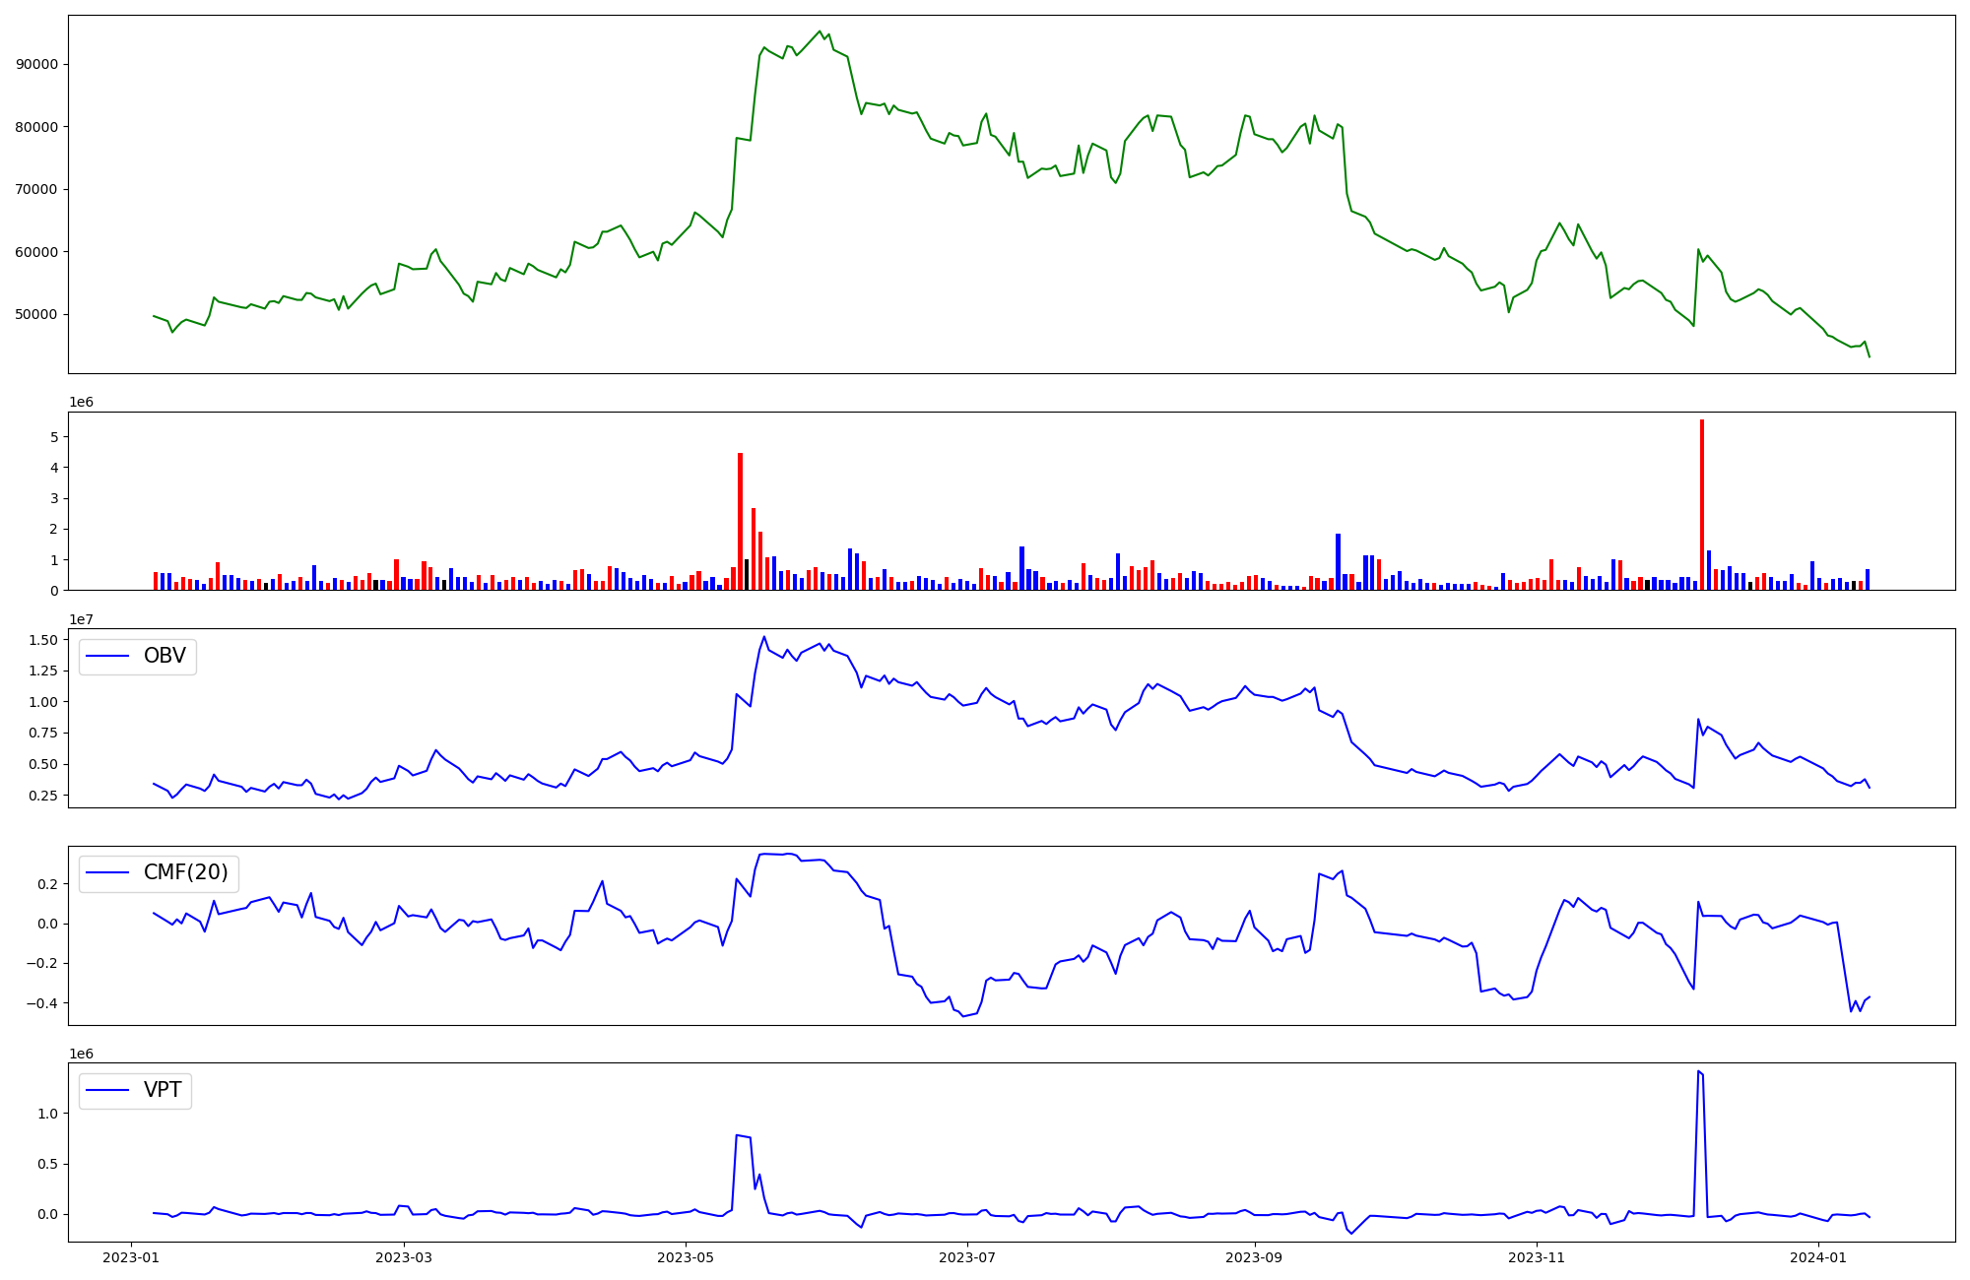Click the 2023-05 x-axis date label
Viewport: 1970px width, 1280px height.
(686, 1257)
